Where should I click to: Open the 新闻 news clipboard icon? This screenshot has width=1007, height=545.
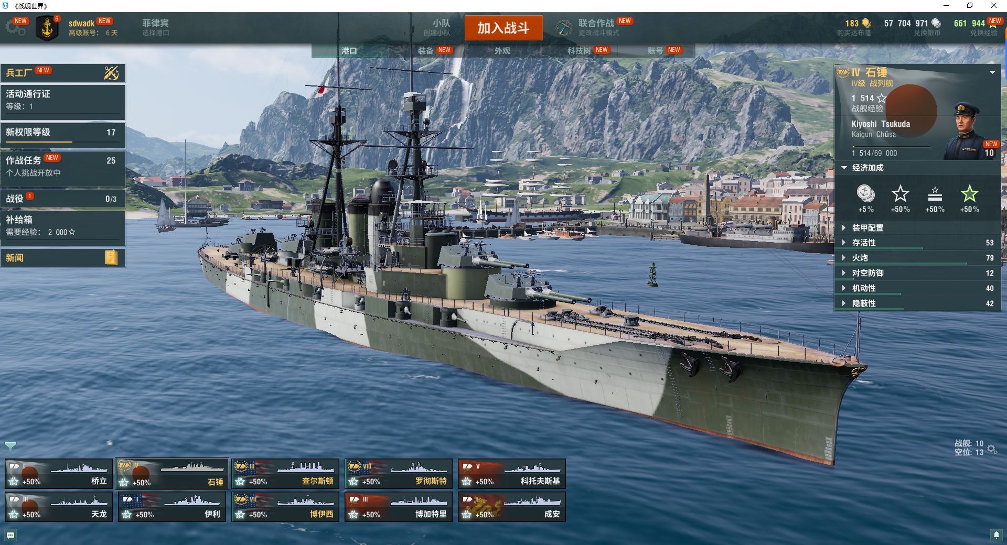111,257
